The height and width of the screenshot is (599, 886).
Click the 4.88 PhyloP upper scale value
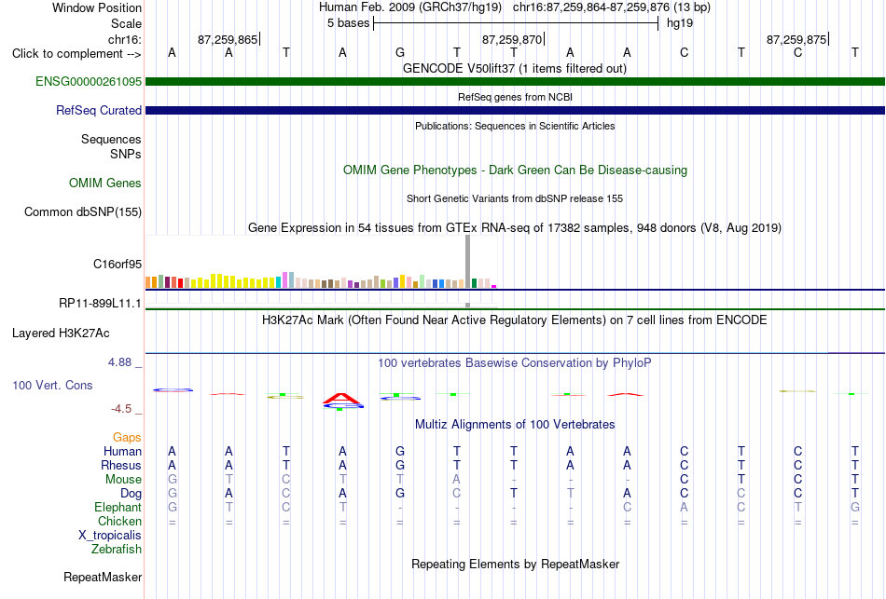tap(119, 361)
